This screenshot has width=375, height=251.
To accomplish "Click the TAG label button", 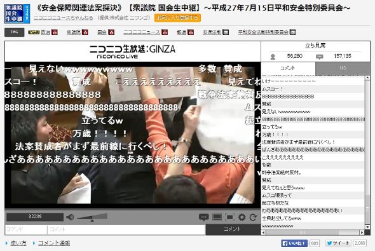I will point(15,32).
